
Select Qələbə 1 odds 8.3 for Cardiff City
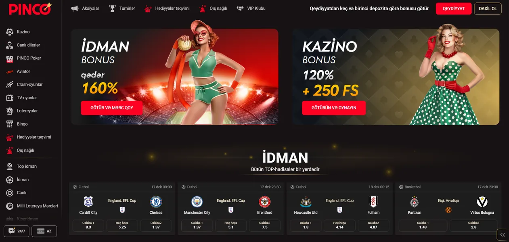point(88,225)
